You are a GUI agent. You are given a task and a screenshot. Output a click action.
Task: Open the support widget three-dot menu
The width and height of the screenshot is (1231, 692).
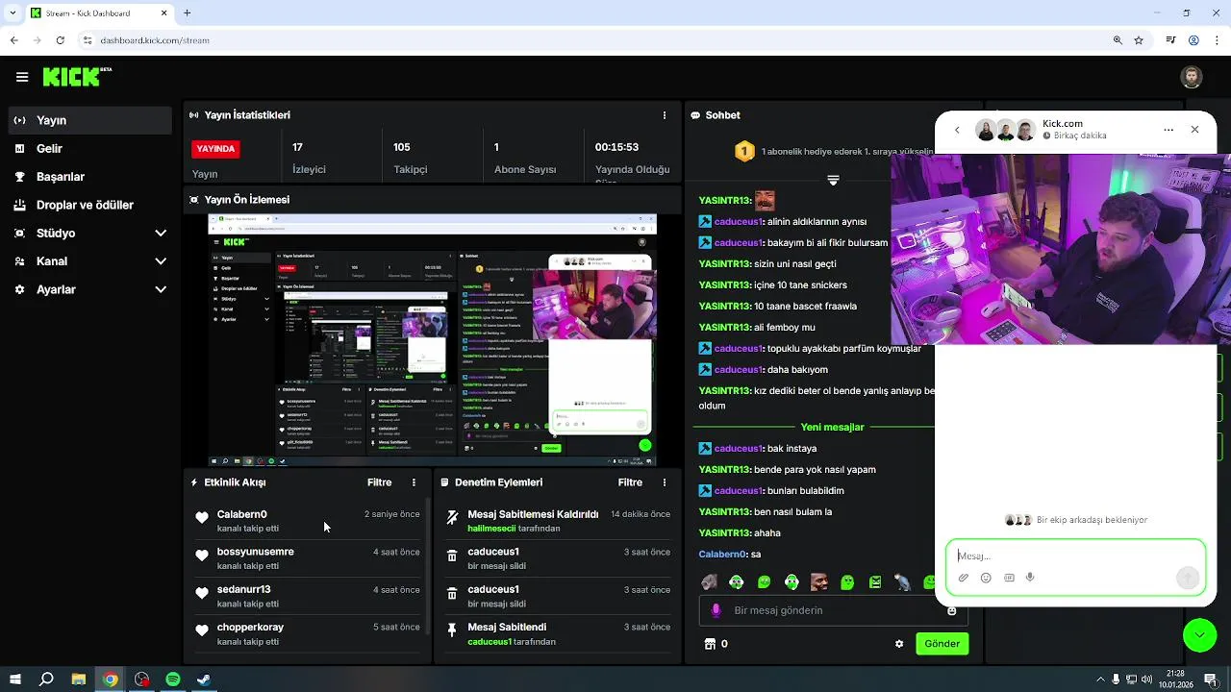(x=1168, y=130)
